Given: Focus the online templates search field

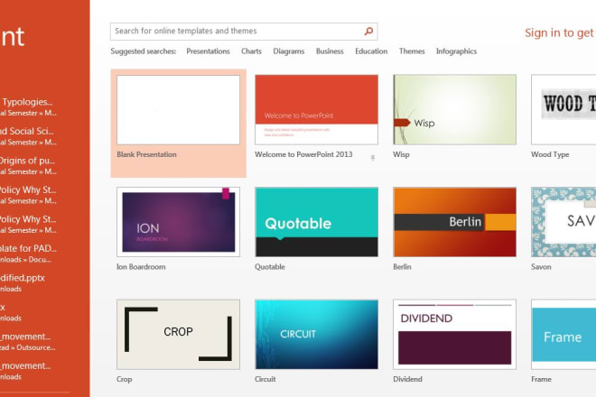Looking at the screenshot, I should (x=244, y=32).
